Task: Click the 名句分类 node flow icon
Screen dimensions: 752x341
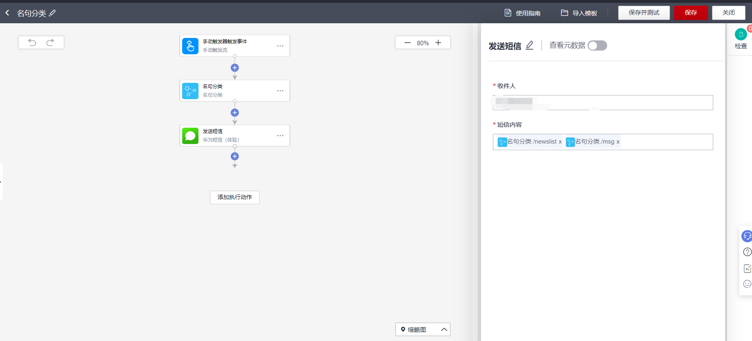Action: [x=190, y=91]
